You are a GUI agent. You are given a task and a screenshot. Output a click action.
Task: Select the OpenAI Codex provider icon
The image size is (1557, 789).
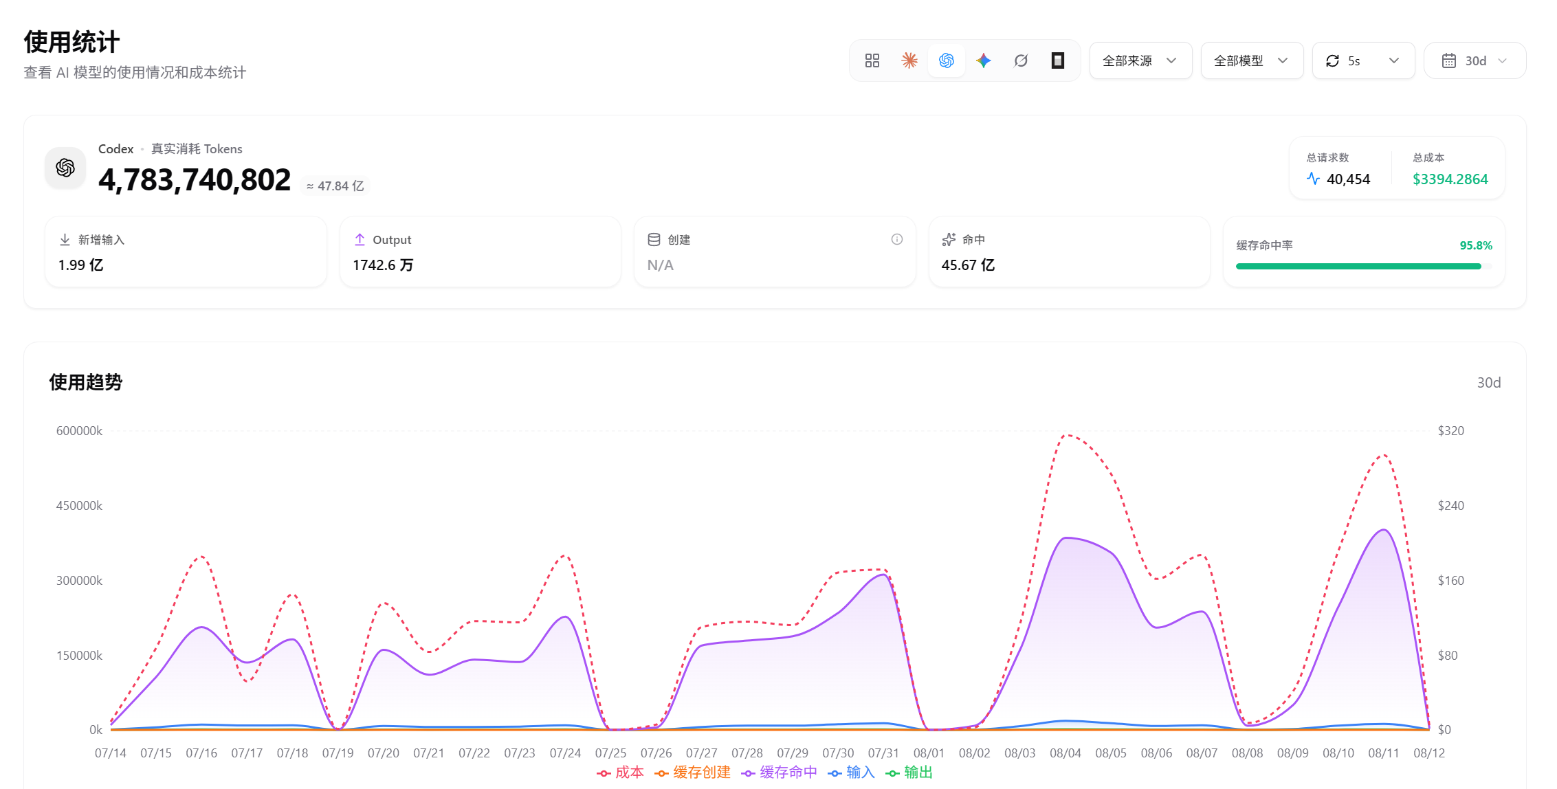947,60
